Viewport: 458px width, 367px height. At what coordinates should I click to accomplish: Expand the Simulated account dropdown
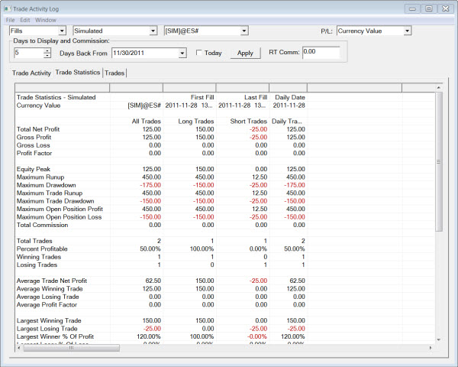tap(153, 31)
